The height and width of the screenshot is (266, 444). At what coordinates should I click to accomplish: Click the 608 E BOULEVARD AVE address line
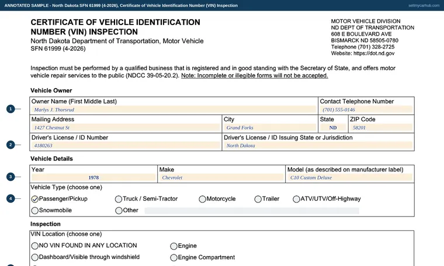361,34
